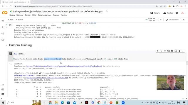Open Düzenleme editing mode dropdown
The image size is (188, 105).
(172, 20)
